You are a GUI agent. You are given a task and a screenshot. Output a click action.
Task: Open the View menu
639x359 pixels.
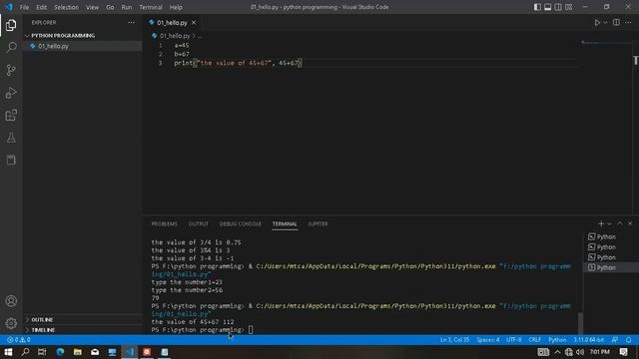(x=92, y=7)
